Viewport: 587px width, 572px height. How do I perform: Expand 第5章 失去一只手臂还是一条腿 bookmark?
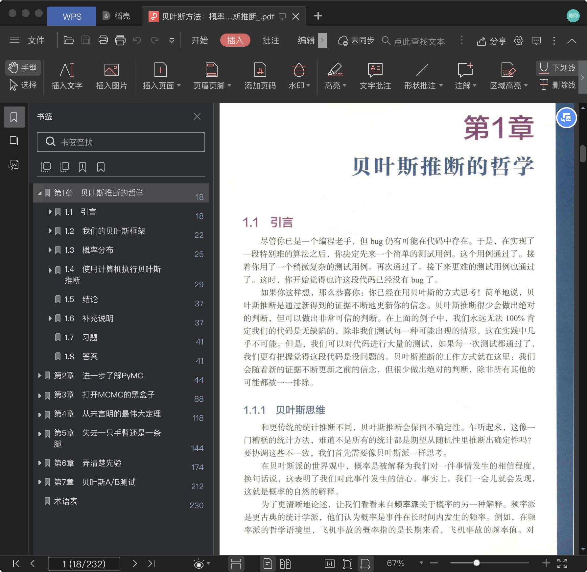click(39, 434)
